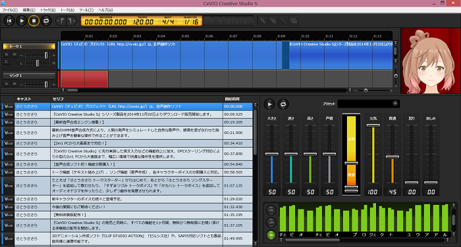The width and height of the screenshot is (461, 247).
Task: Select row starting at 00:09.525
Action: [x=127, y=114]
